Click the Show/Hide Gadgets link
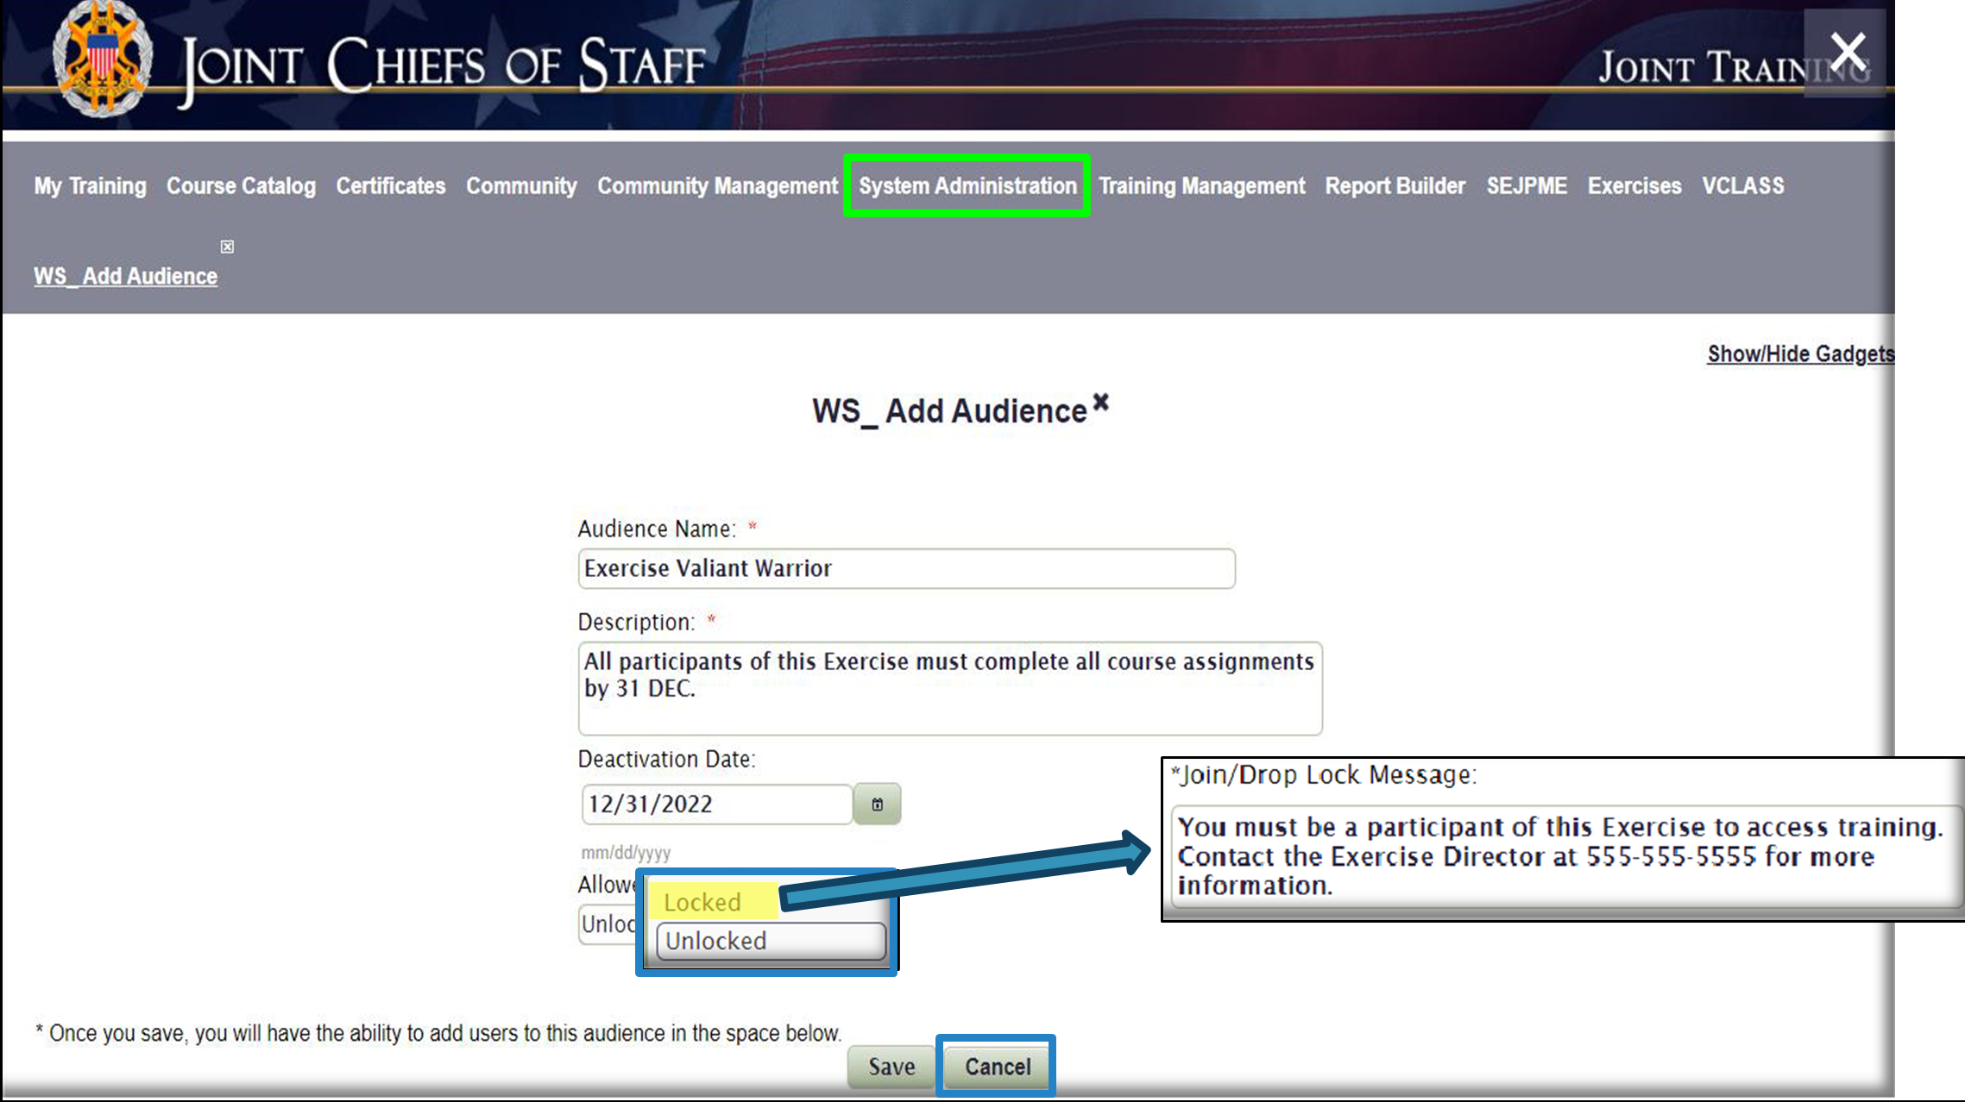The image size is (1965, 1102). click(1799, 354)
